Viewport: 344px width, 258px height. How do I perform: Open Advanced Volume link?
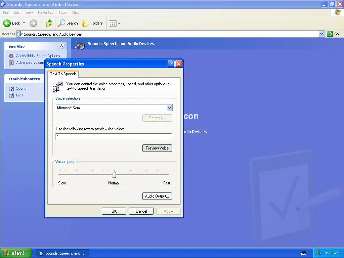click(x=30, y=62)
